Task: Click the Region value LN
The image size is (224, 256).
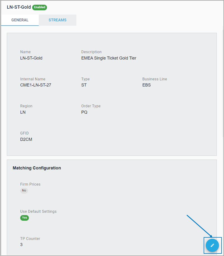Action: [23, 112]
